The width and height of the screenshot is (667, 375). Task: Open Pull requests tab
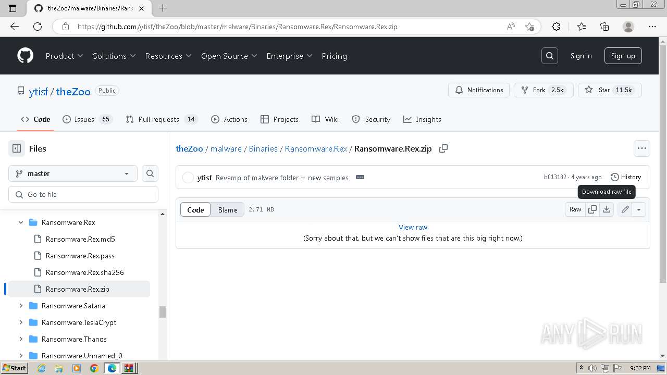click(161, 119)
